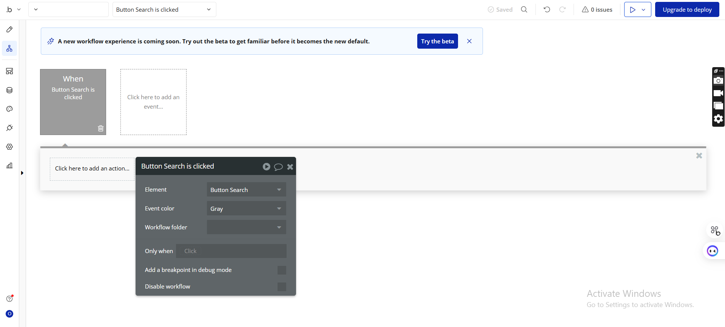Open the Data tab database icon
Viewport: 725px width, 327px height.
(9, 90)
